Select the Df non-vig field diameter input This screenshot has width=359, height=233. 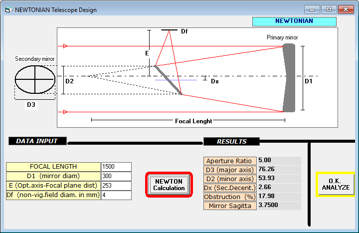(x=116, y=195)
